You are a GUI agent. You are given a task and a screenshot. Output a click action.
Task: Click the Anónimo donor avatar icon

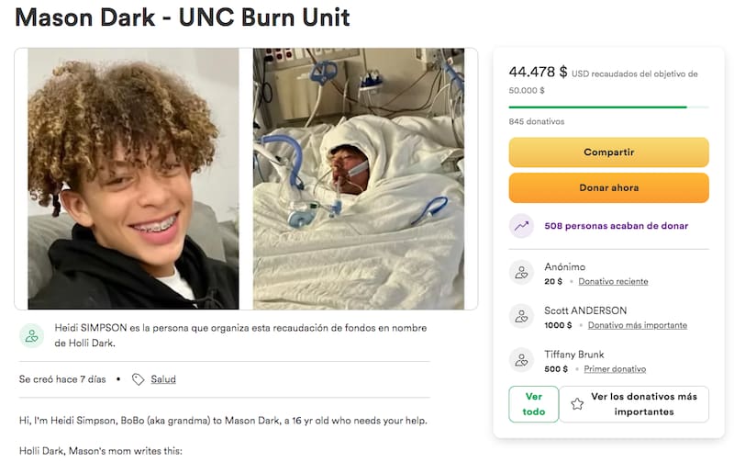coord(522,273)
